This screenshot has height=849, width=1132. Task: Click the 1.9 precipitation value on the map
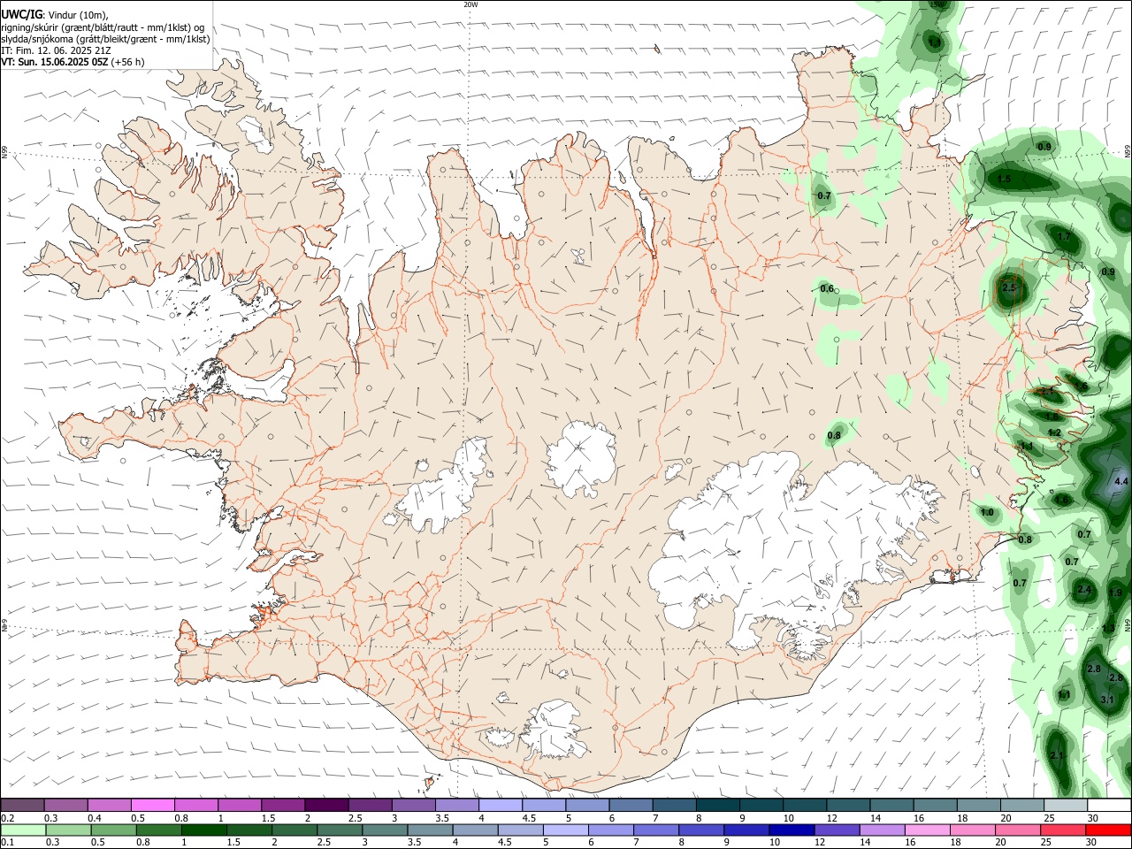[1115, 593]
